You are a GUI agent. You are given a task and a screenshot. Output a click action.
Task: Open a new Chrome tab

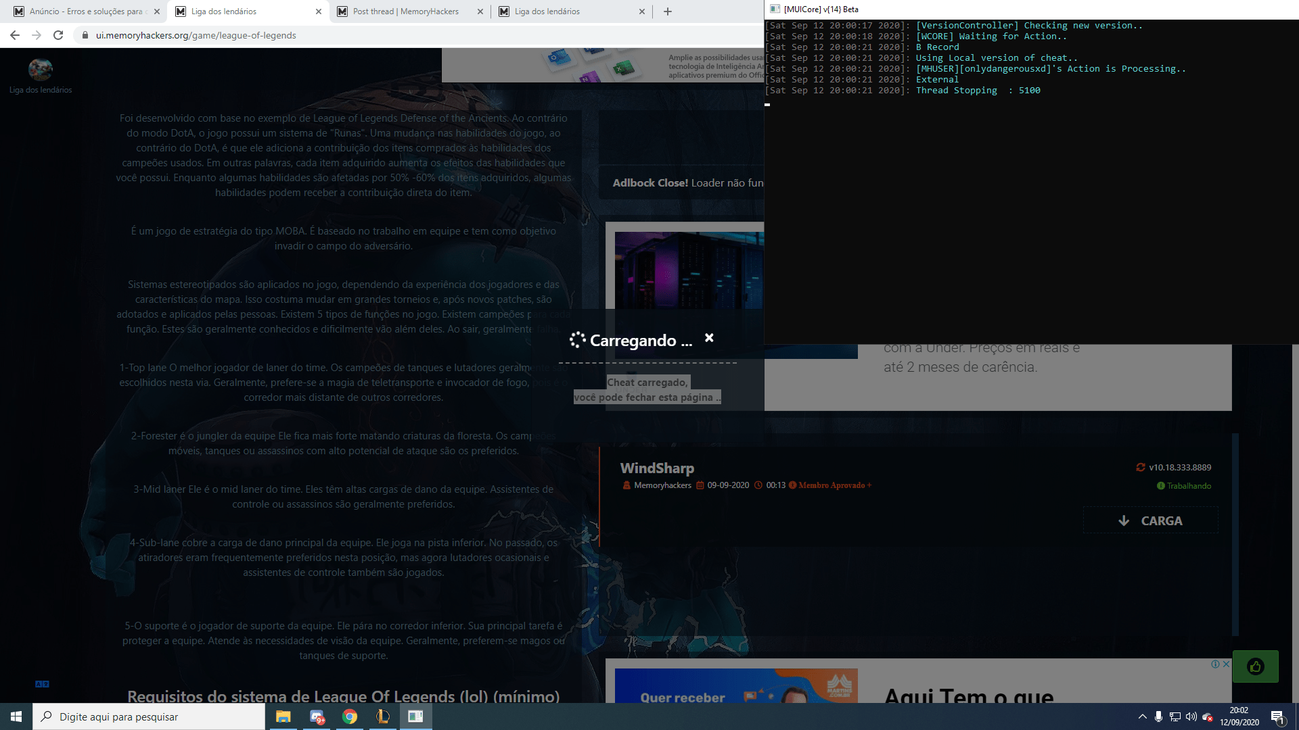click(x=668, y=11)
